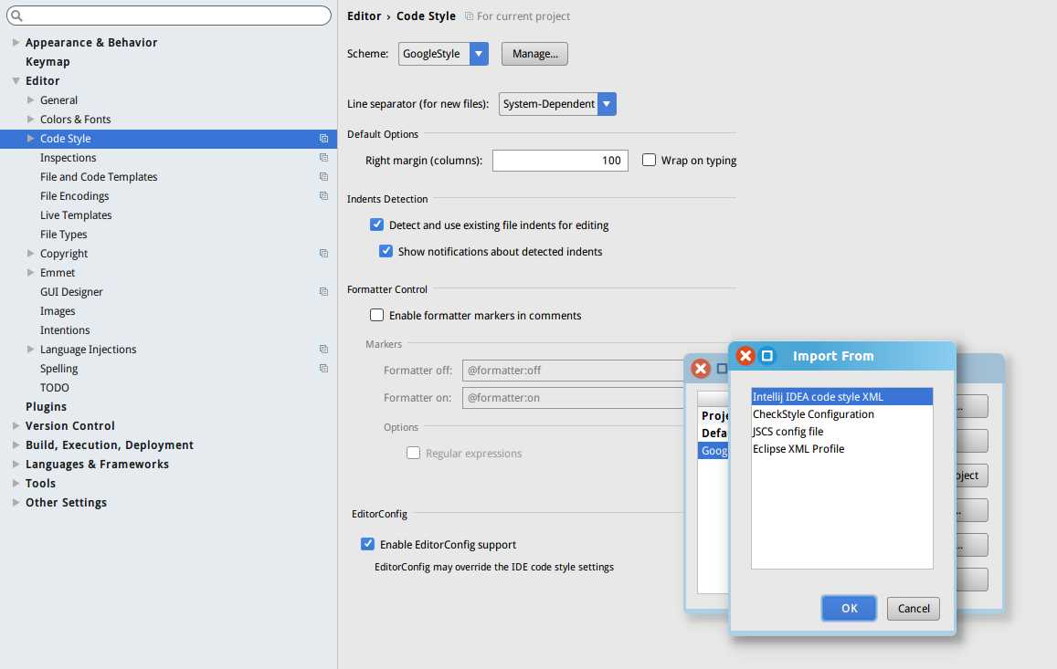1057x669 pixels.
Task: Click the copy icon beside 'For current project'
Action: 469,16
